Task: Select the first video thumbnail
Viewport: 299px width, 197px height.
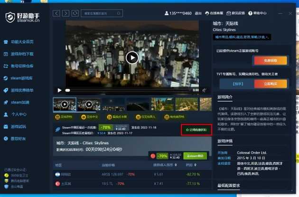Action: click(65, 104)
